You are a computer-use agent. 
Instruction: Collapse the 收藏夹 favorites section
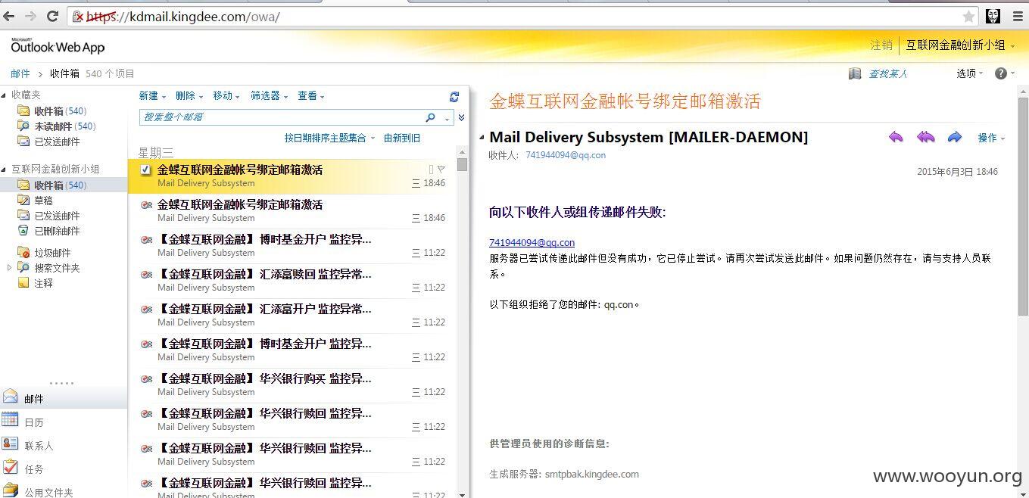(x=5, y=95)
